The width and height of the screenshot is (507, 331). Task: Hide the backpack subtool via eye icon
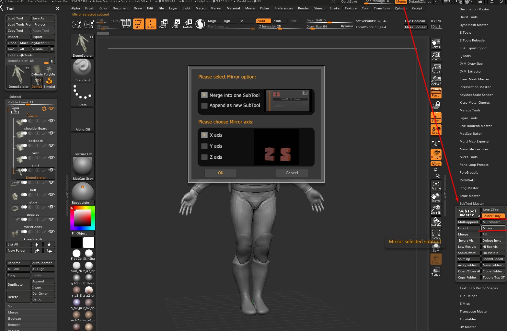click(x=51, y=133)
